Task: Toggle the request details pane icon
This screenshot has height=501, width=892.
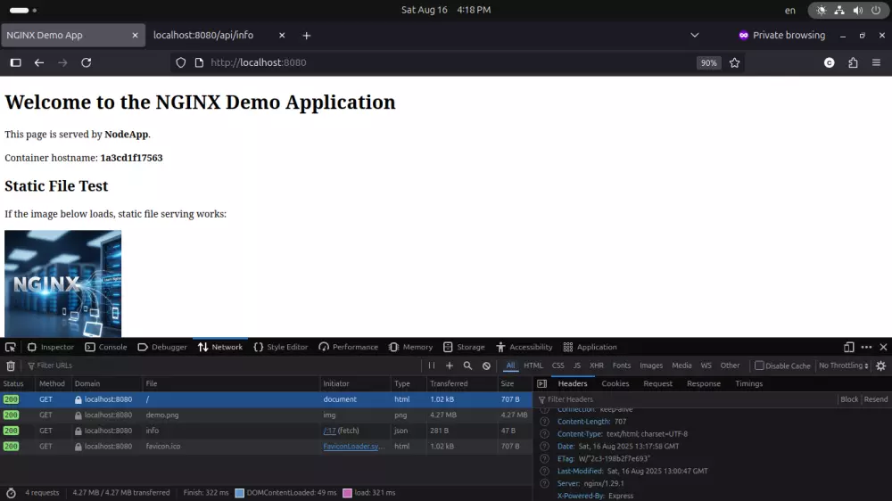Action: 541,383
